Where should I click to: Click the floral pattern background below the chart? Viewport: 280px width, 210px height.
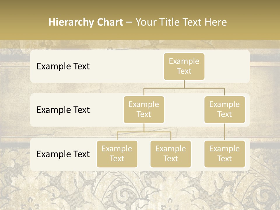[x=140, y=190]
